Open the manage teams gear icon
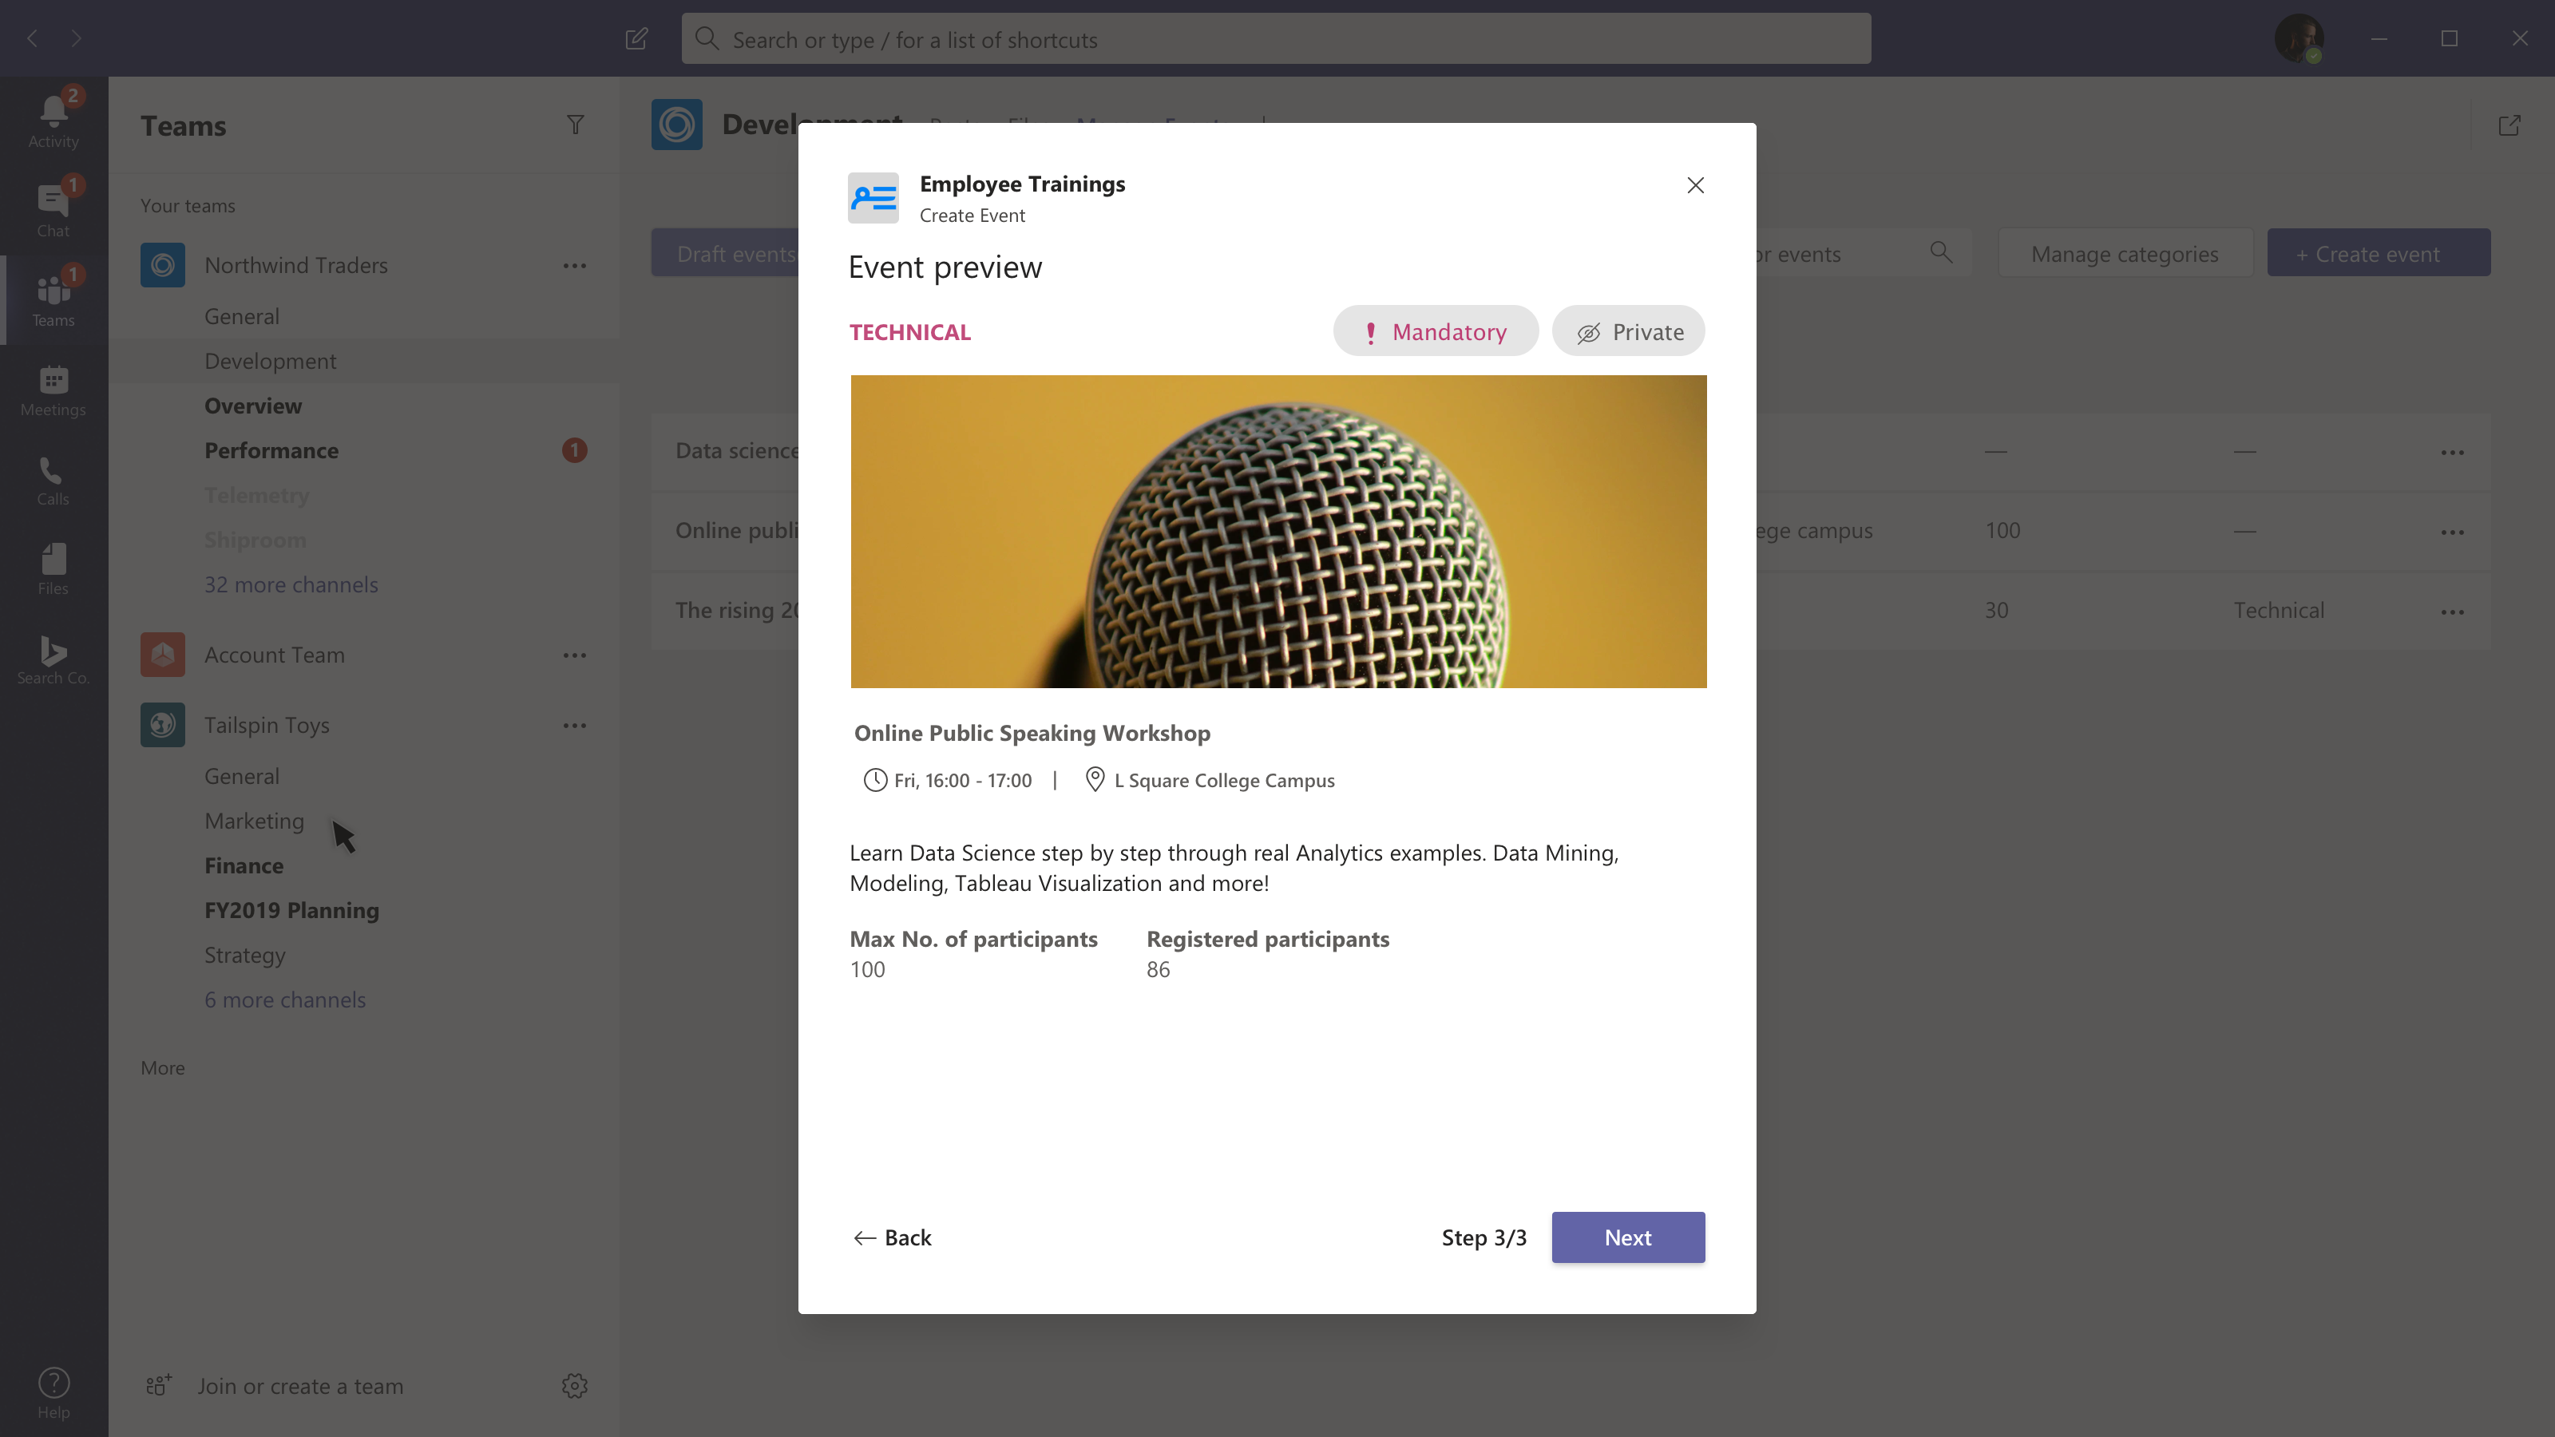This screenshot has width=2555, height=1437. (x=574, y=1385)
